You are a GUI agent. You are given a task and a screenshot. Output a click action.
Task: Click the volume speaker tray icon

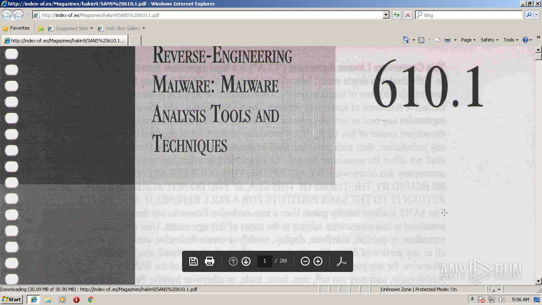[501, 300]
